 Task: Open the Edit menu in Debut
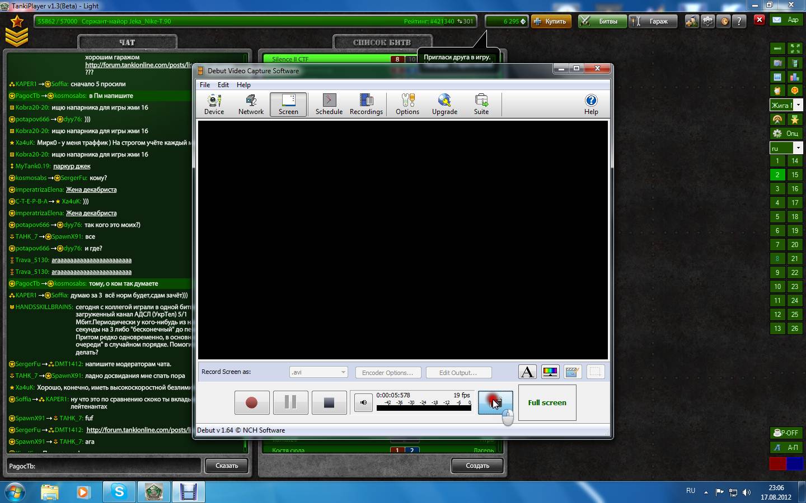point(223,85)
